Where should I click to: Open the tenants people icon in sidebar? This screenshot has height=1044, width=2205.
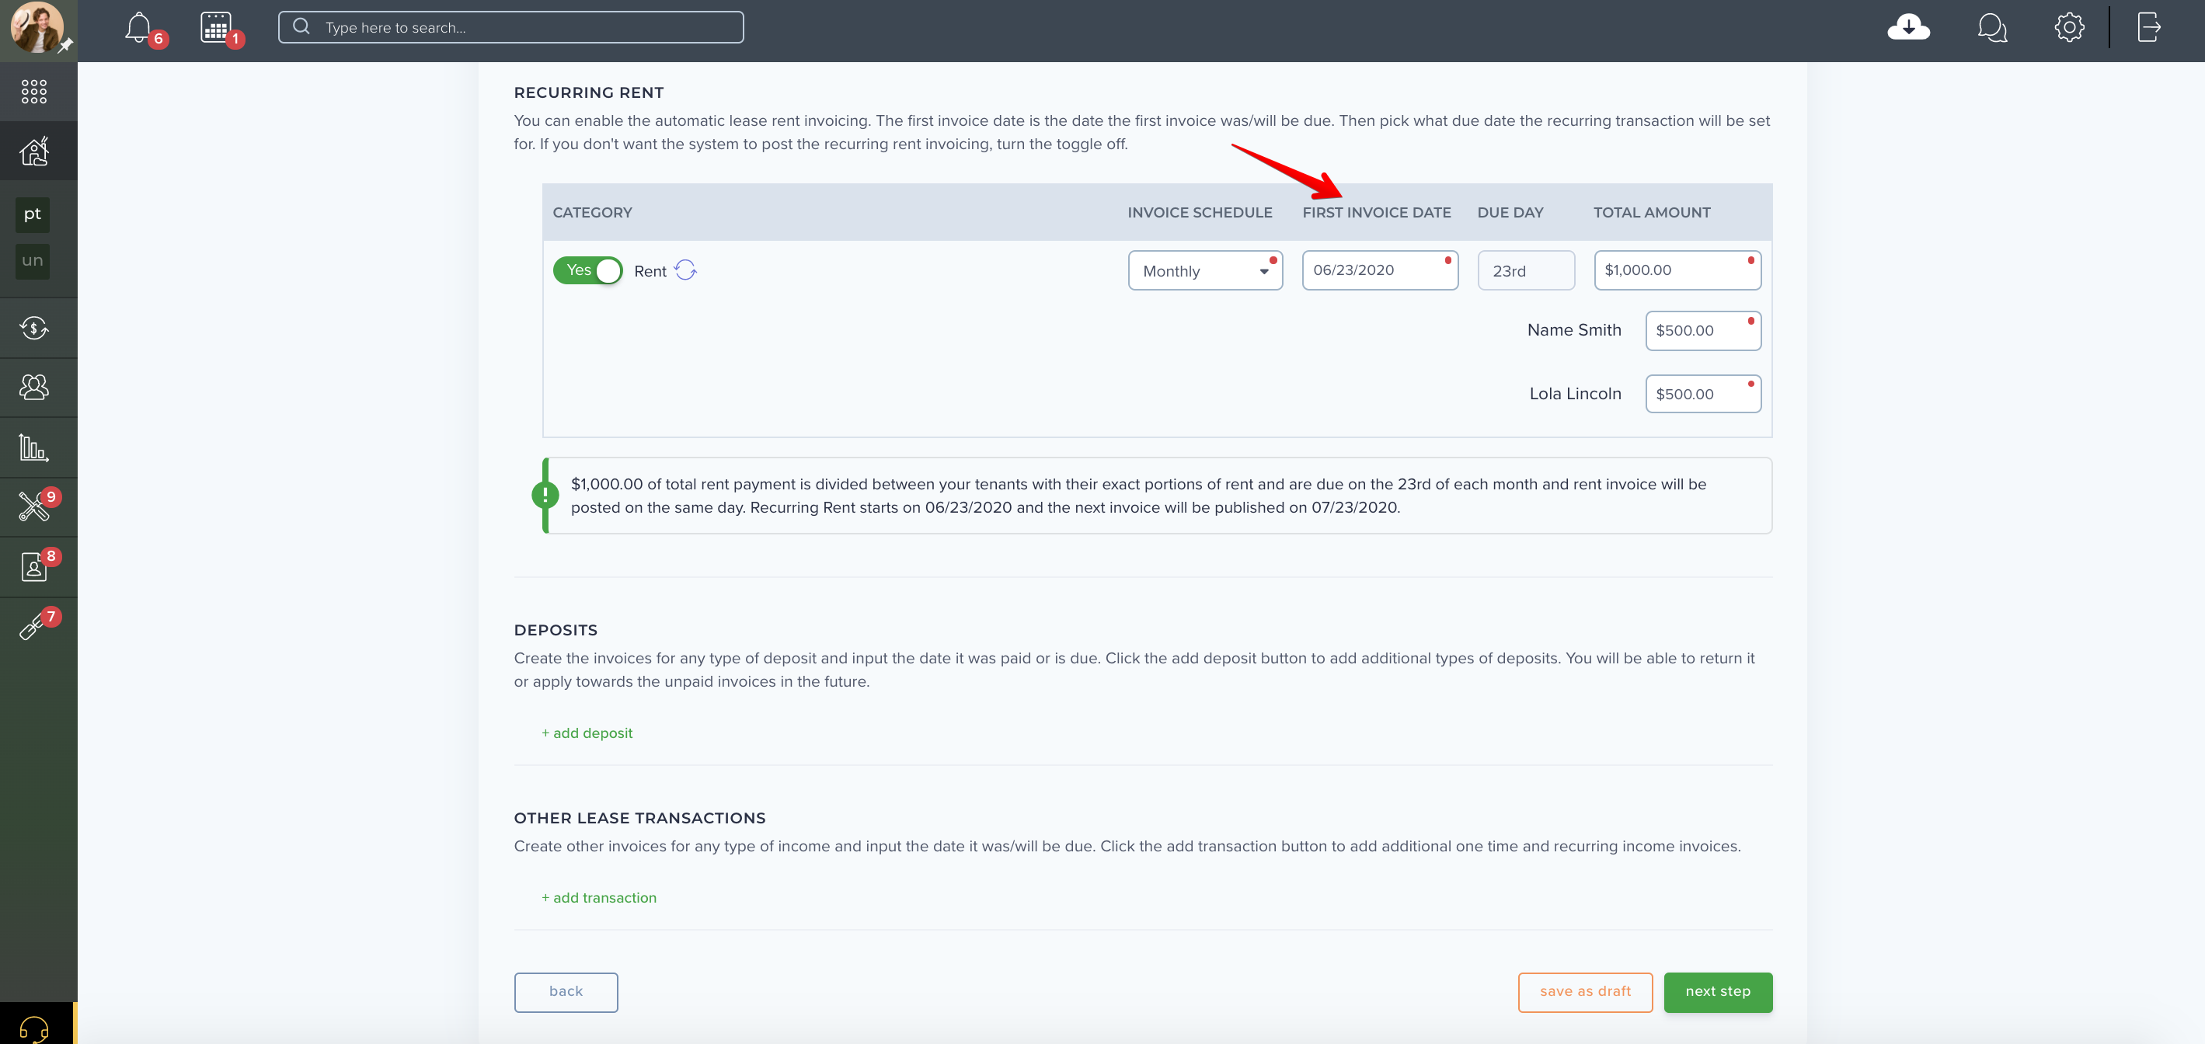pyautogui.click(x=34, y=388)
